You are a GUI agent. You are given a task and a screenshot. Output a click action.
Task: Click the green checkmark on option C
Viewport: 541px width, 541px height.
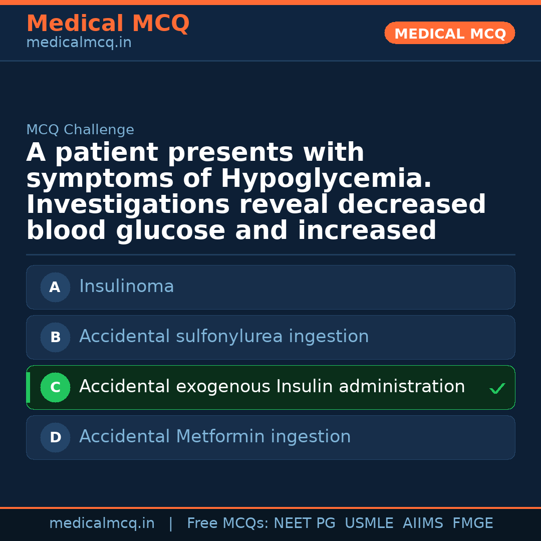(497, 388)
